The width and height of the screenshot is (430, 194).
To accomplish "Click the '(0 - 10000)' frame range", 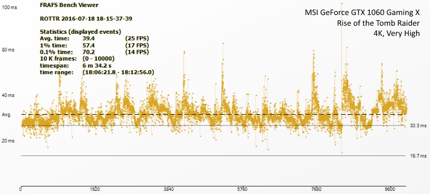I will point(98,59).
